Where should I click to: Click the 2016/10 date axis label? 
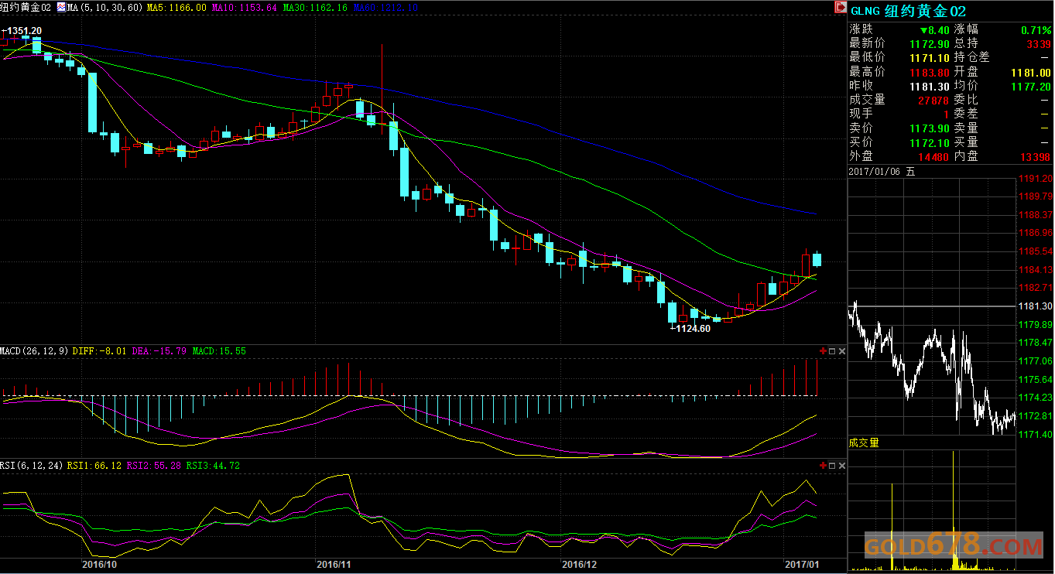[x=99, y=565]
